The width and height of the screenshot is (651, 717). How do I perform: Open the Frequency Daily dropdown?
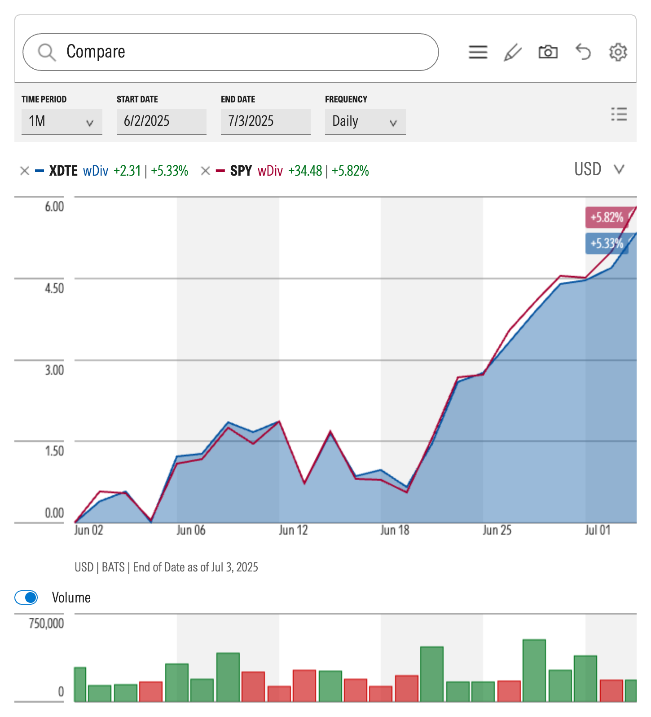[x=365, y=121]
